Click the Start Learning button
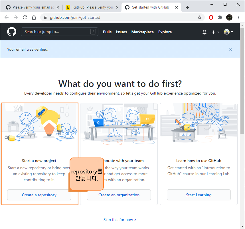The image size is (245, 229). click(x=199, y=195)
